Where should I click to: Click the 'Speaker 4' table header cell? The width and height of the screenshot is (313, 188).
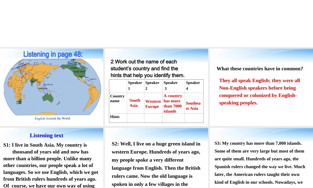(x=194, y=86)
